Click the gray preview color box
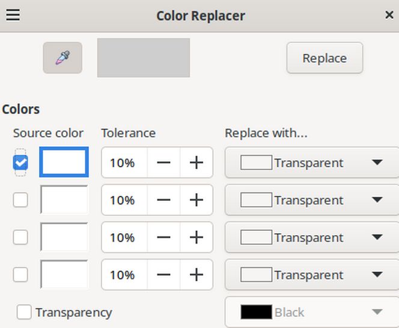This screenshot has height=328, width=399. [x=144, y=58]
